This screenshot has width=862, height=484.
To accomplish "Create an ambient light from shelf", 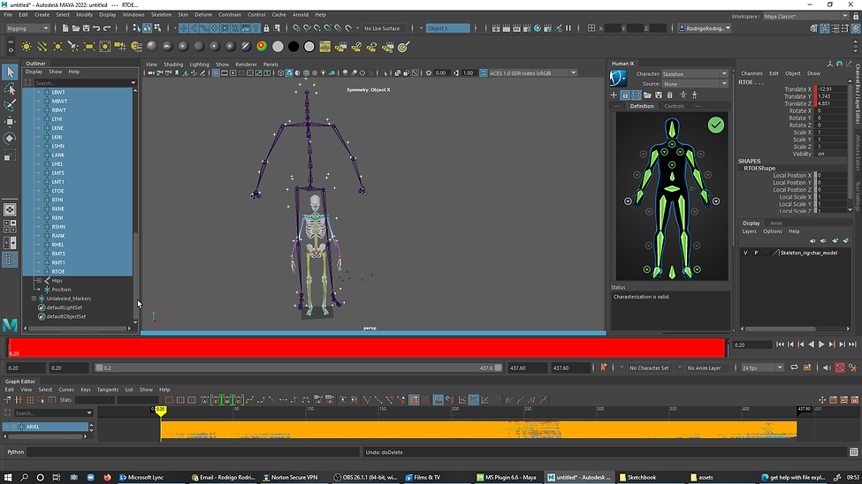I will (27, 47).
